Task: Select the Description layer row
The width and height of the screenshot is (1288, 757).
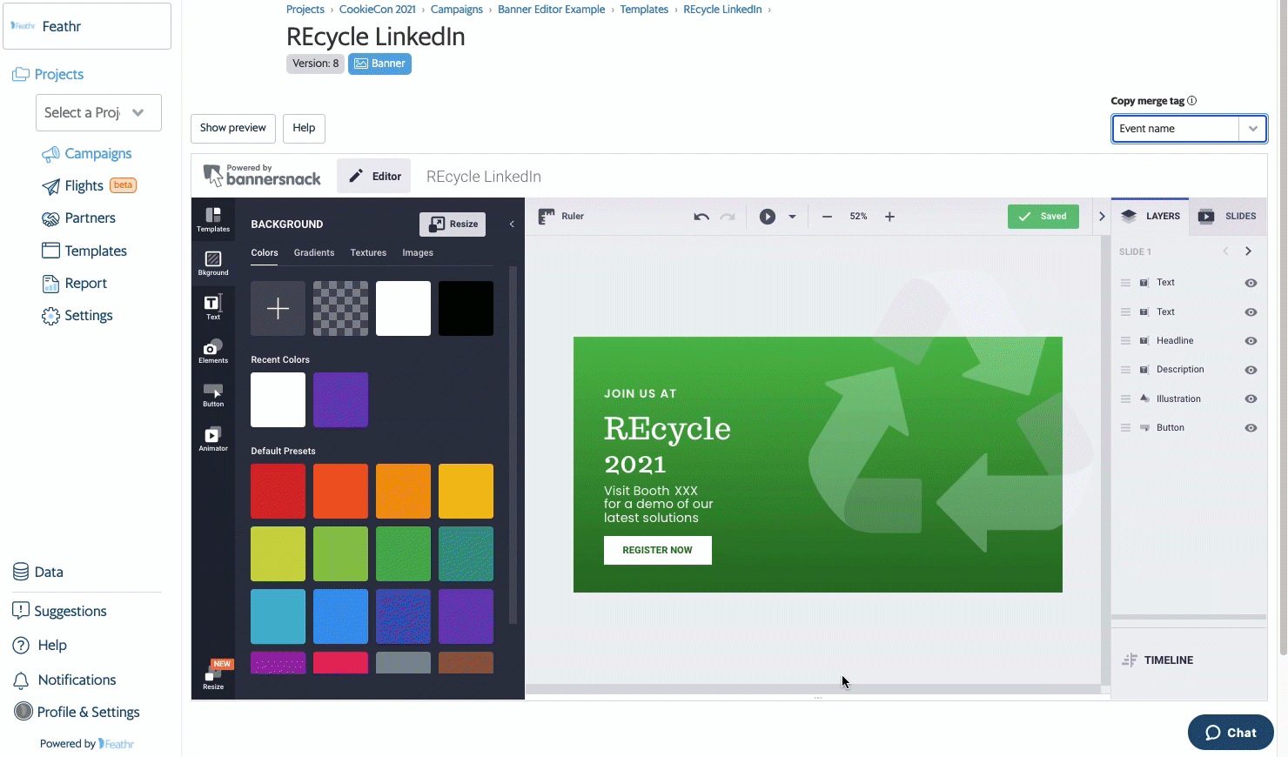Action: point(1189,370)
